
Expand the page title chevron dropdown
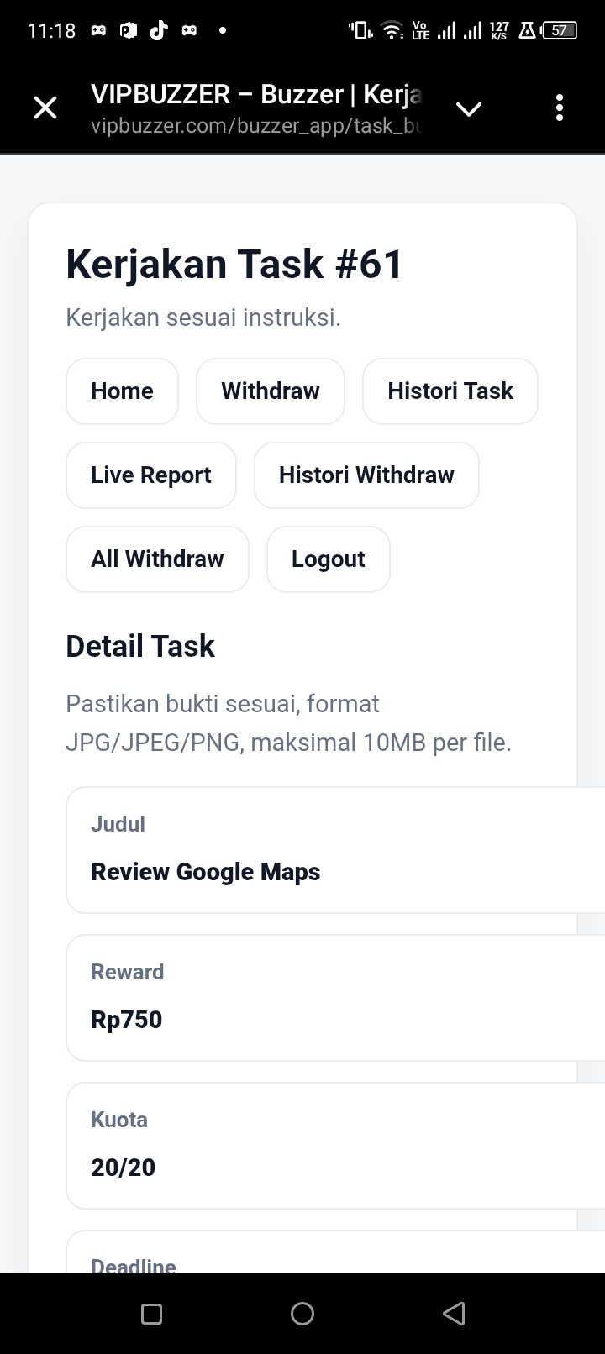click(x=468, y=109)
